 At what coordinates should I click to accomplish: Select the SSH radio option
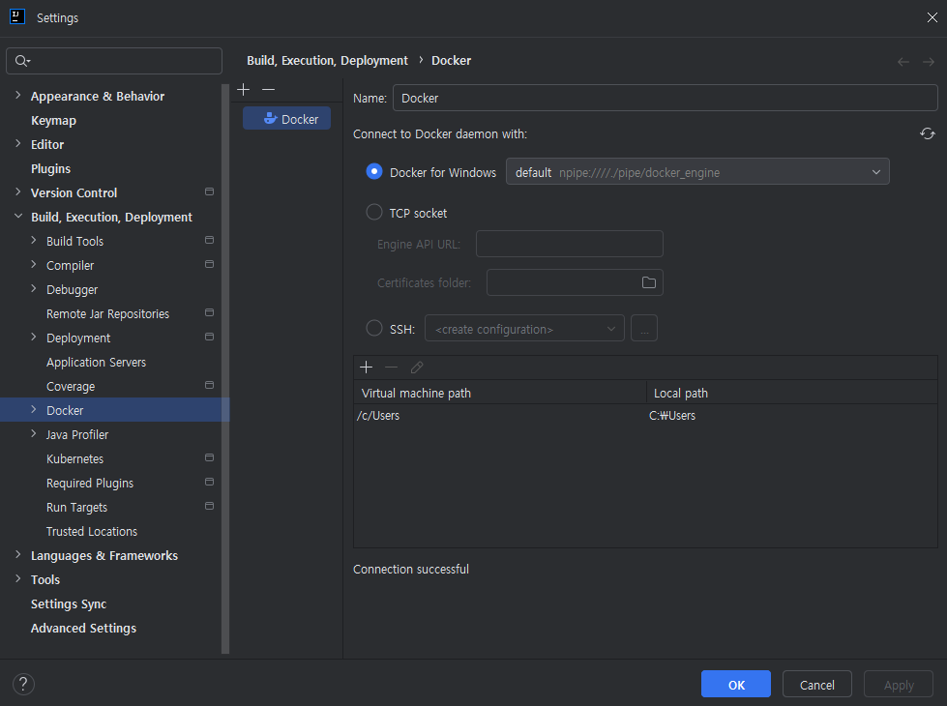coord(374,328)
